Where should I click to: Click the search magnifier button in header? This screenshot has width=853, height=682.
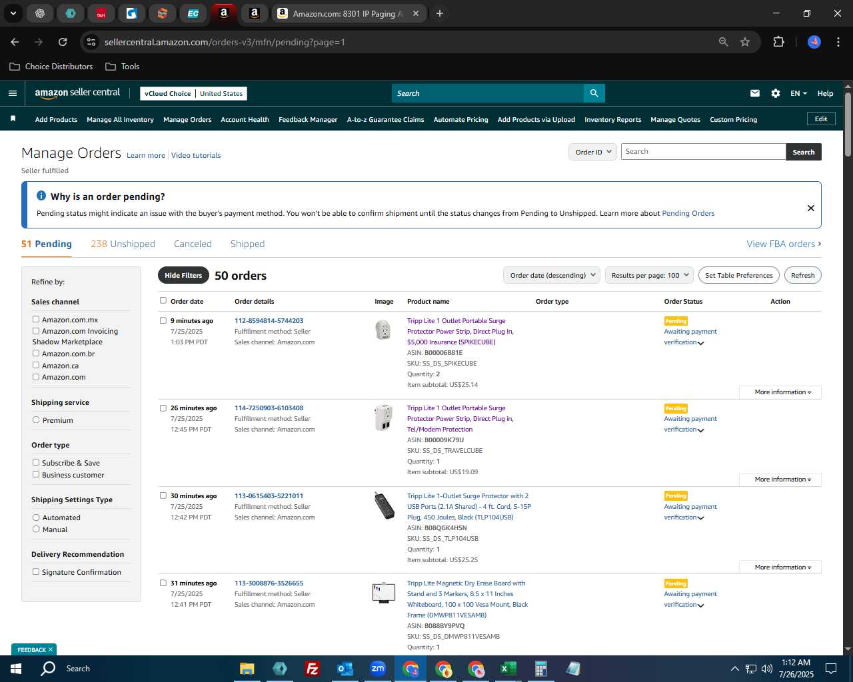(x=594, y=93)
